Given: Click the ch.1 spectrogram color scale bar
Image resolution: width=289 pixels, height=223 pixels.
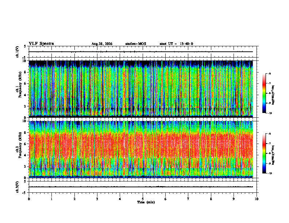Looking at the screenshot, I should (264, 93).
